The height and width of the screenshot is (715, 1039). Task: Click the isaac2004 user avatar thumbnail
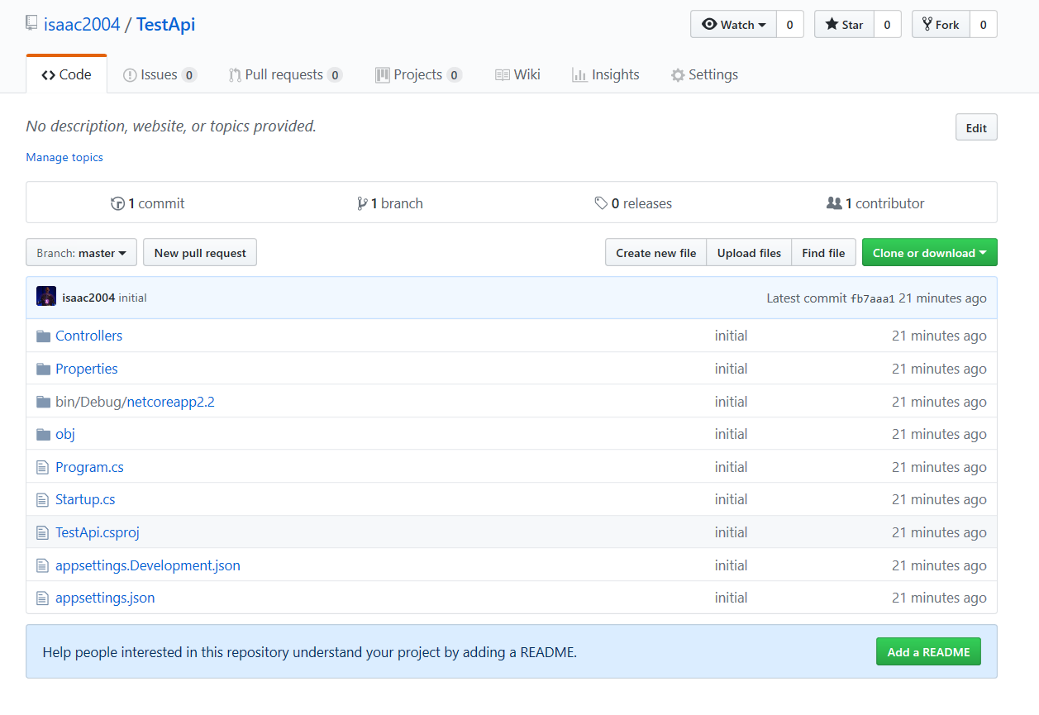click(46, 297)
